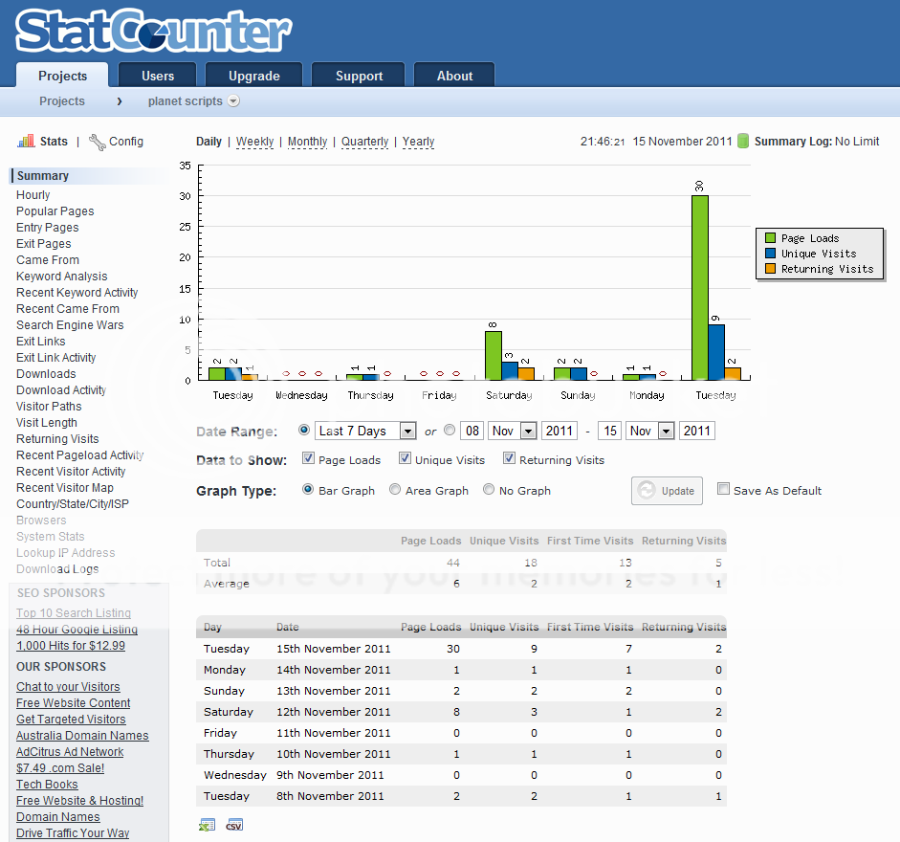Expand the planet scripts project dropdown arrow
Viewport: 900px width, 842px height.
(233, 101)
